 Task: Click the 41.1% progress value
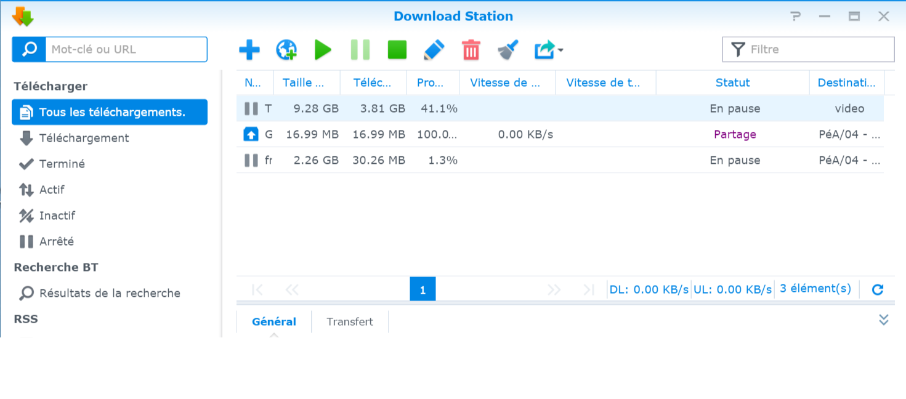[439, 108]
